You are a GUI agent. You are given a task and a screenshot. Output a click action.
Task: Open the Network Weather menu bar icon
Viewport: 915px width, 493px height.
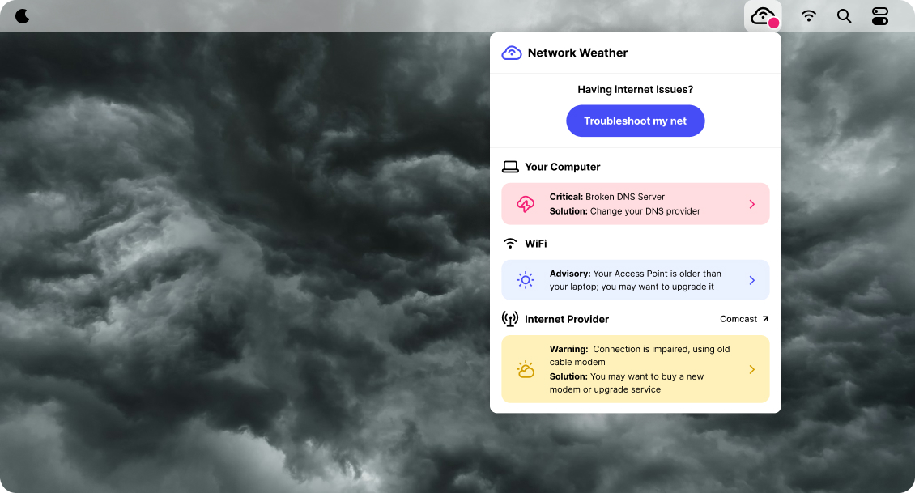coord(762,15)
